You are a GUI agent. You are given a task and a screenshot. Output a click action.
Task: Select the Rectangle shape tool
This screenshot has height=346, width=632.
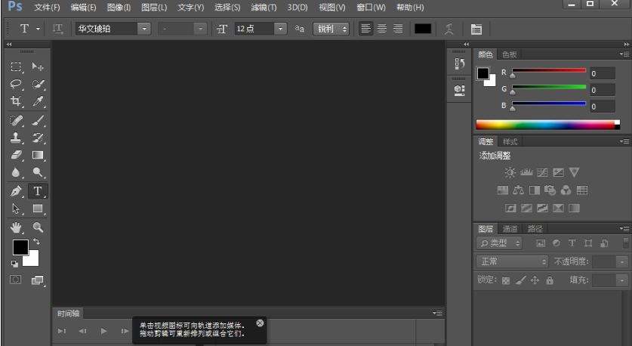(x=38, y=209)
